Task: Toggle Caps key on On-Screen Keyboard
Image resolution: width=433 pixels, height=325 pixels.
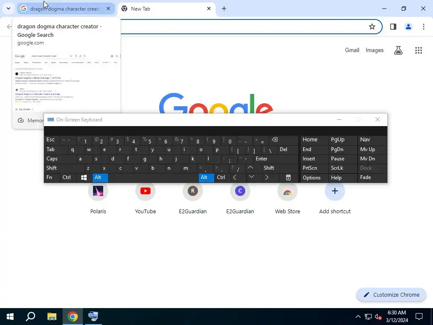Action: [60, 159]
